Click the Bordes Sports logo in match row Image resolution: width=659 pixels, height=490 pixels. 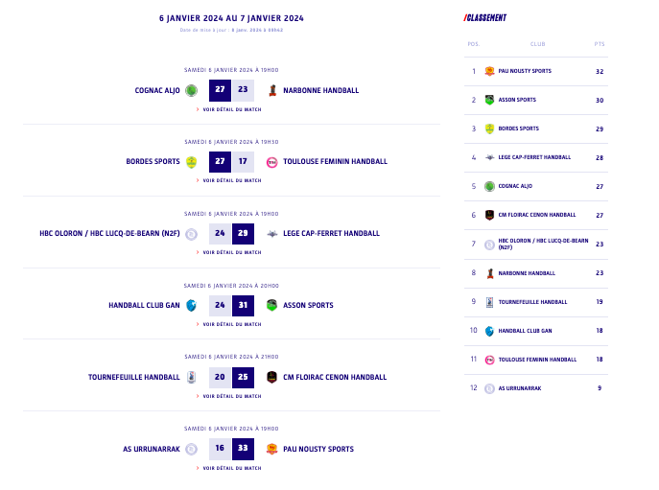point(191,162)
